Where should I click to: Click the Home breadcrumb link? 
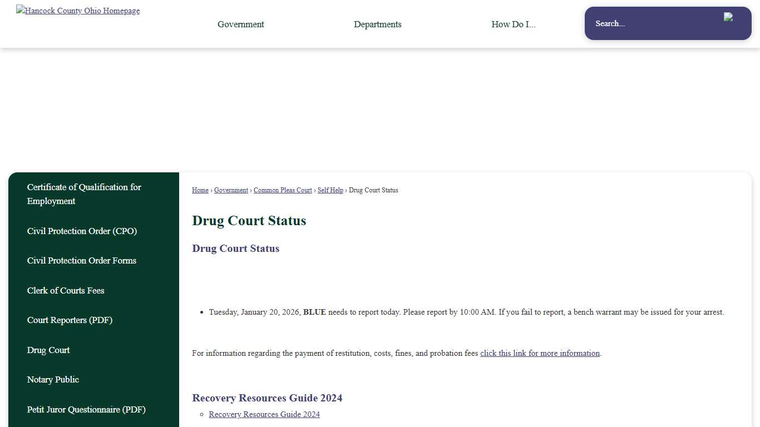pyautogui.click(x=200, y=190)
